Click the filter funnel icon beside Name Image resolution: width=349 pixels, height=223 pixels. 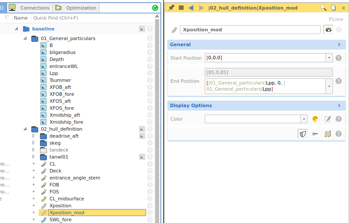[7, 18]
